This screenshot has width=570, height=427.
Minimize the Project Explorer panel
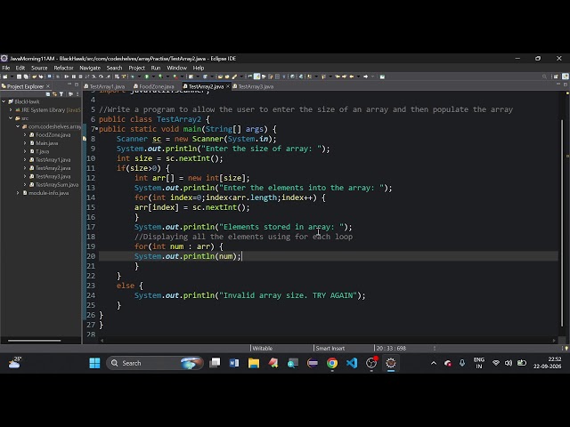[x=69, y=85]
